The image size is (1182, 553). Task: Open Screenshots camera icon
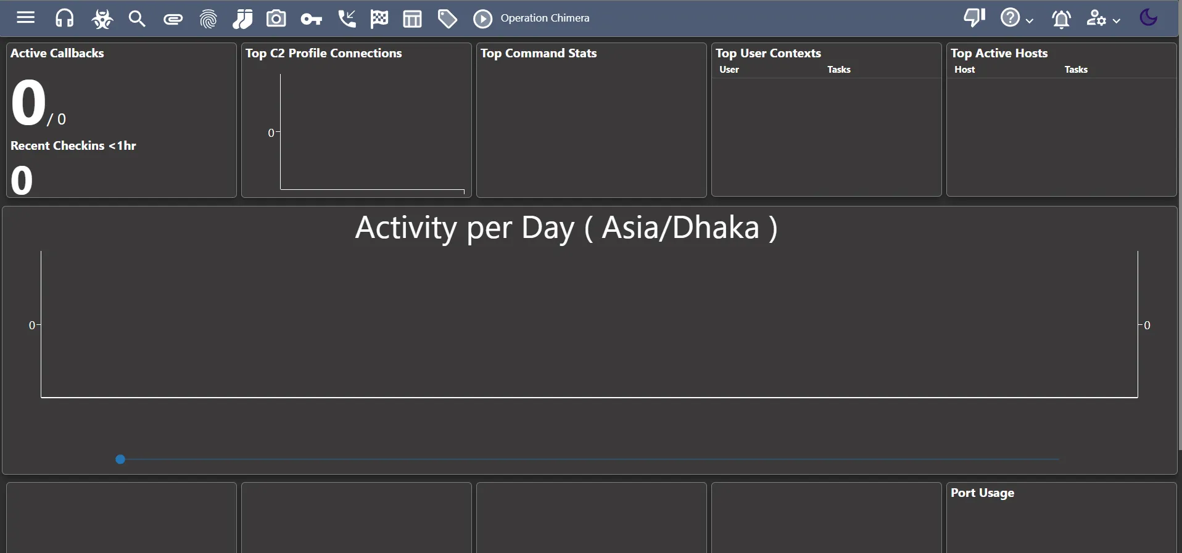click(276, 18)
